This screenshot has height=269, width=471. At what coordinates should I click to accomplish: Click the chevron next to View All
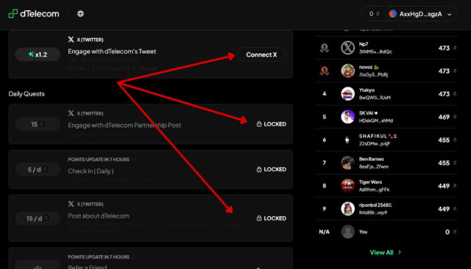(x=400, y=252)
